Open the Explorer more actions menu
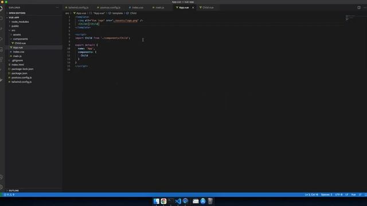The image size is (367, 206). [x=57, y=7]
